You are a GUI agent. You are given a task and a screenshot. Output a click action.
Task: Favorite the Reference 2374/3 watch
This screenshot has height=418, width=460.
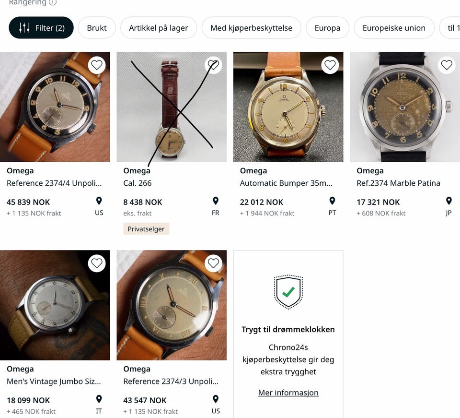213,263
